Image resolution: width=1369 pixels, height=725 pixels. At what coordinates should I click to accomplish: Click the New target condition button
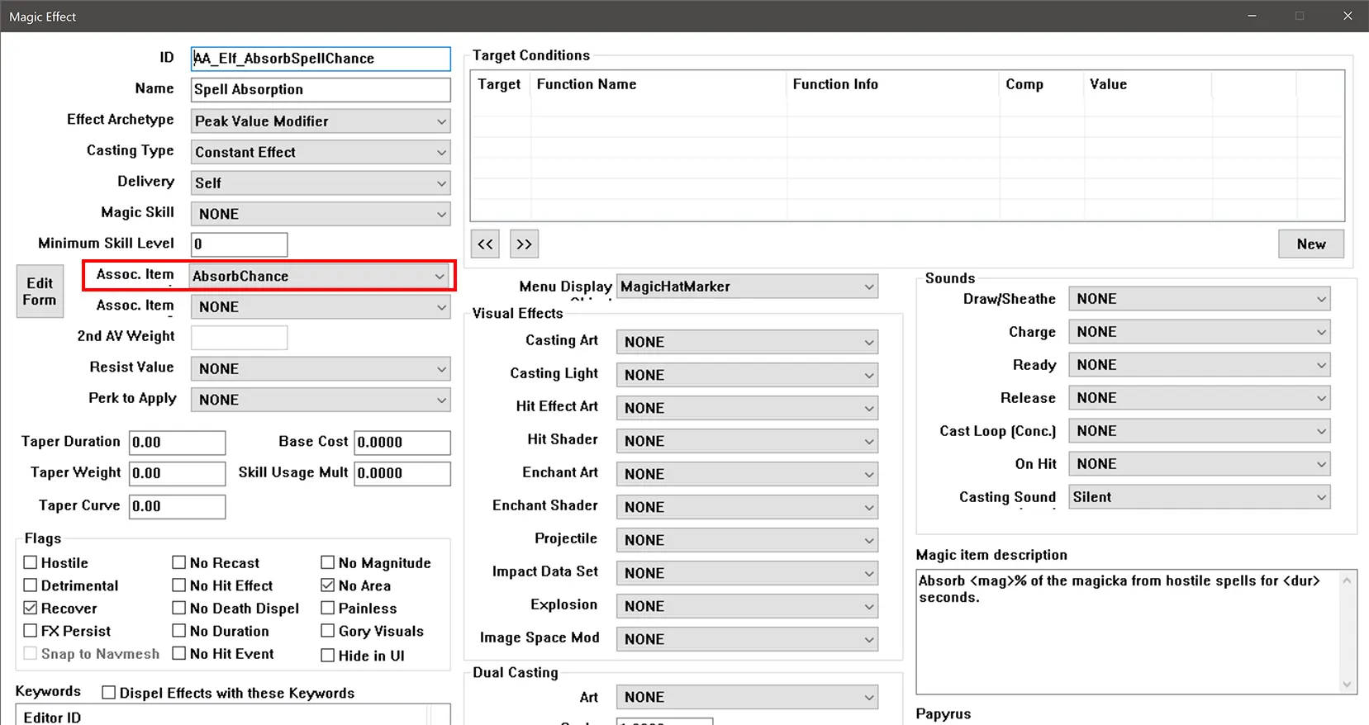pyautogui.click(x=1311, y=244)
